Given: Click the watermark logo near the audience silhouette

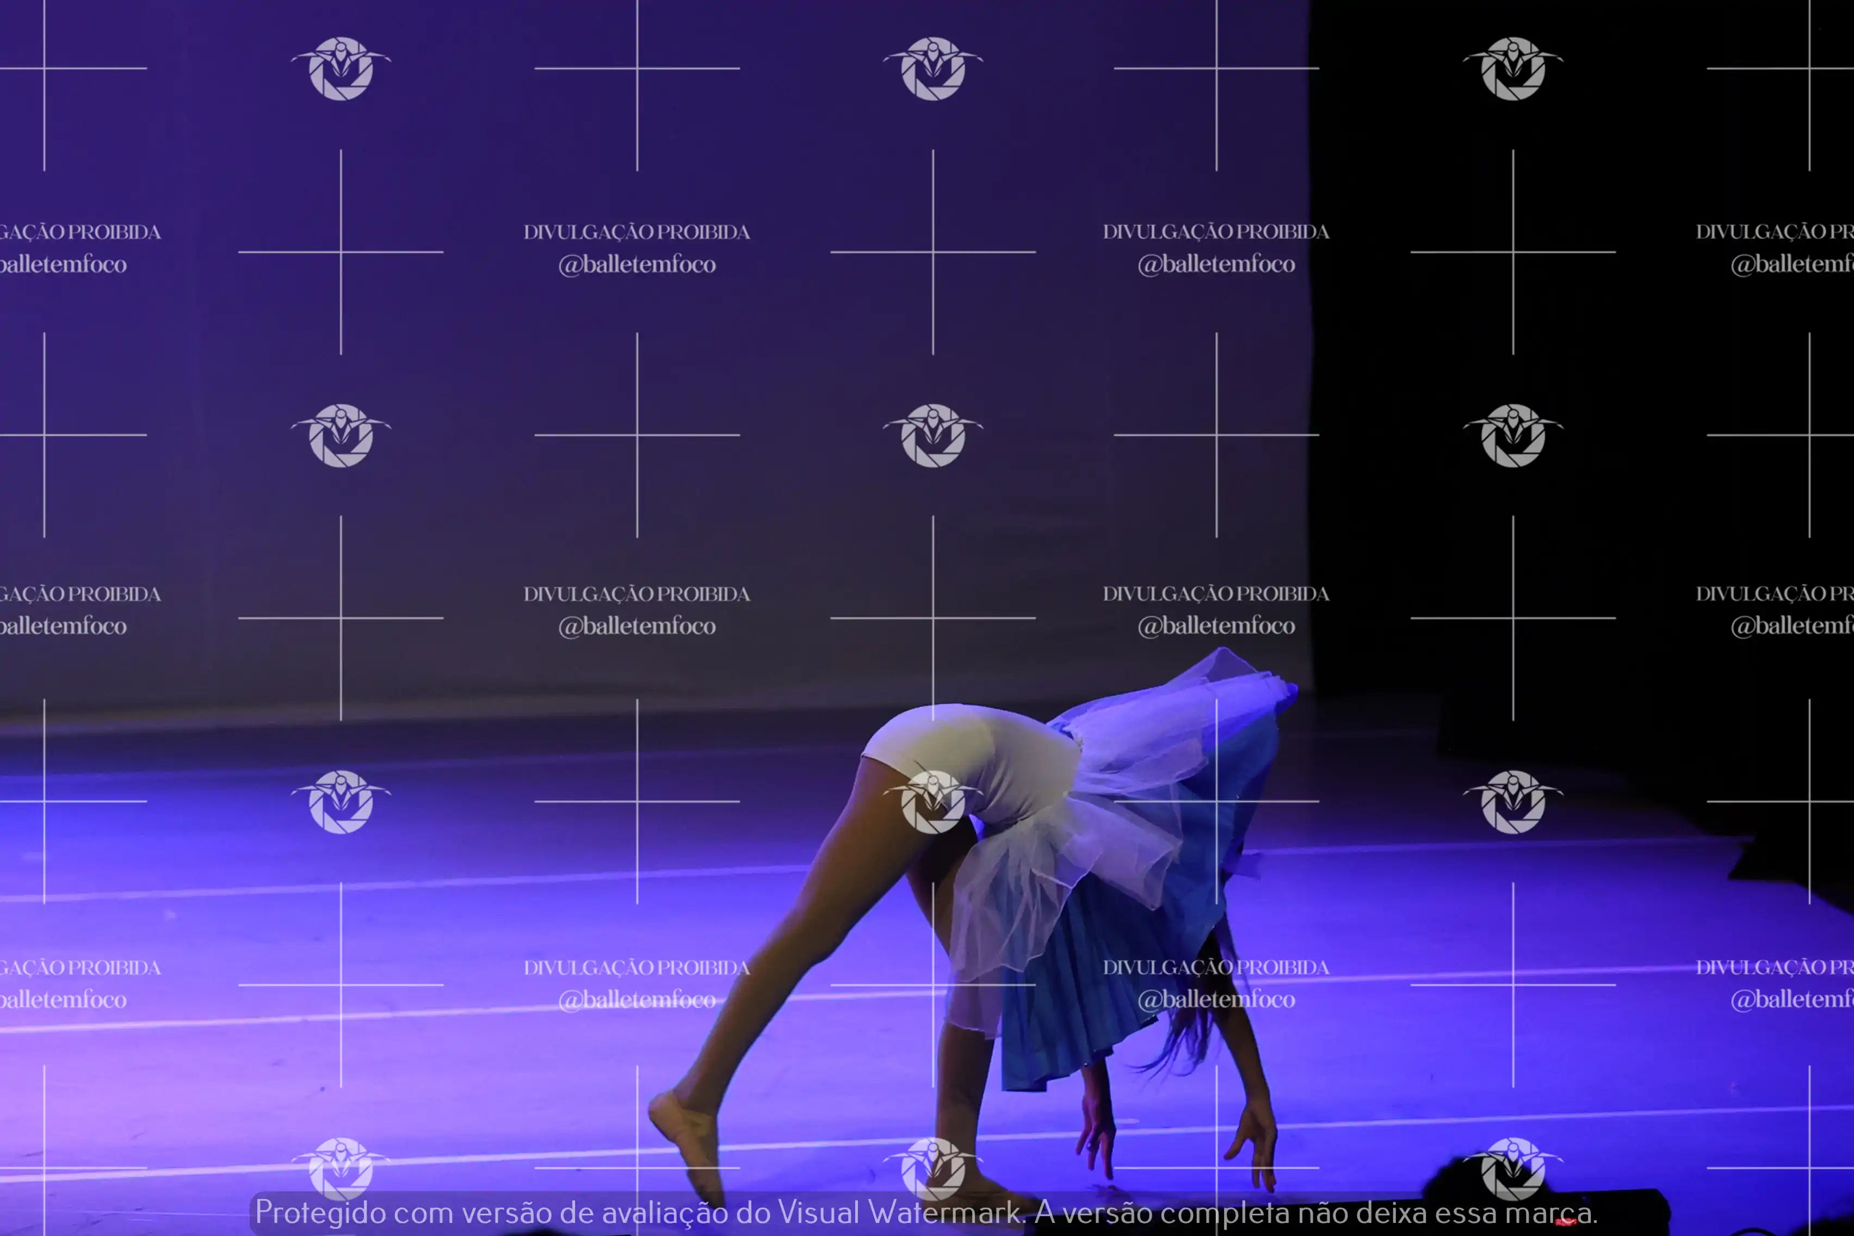Looking at the screenshot, I should [1513, 1168].
